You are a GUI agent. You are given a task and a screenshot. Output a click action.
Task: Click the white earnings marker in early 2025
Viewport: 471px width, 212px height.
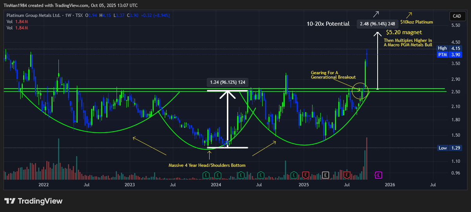pos(325,175)
